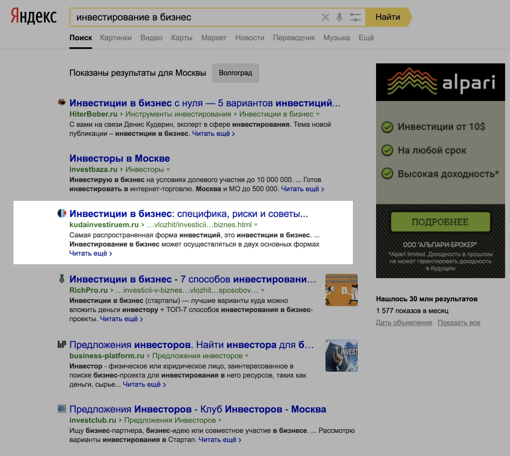Click the RichPro.ru tie favicon
The width and height of the screenshot is (510, 456).
[61, 279]
